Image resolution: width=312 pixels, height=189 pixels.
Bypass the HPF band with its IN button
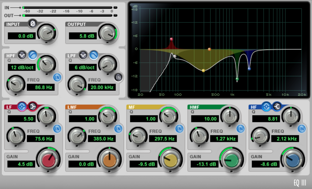[57, 77]
